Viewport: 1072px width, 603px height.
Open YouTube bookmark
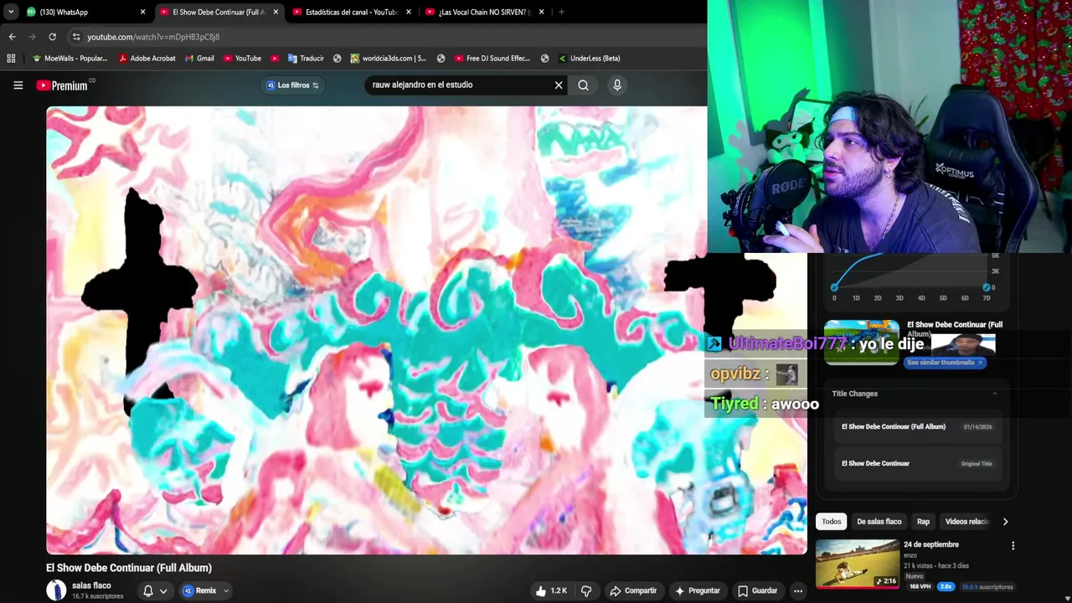[x=242, y=59]
